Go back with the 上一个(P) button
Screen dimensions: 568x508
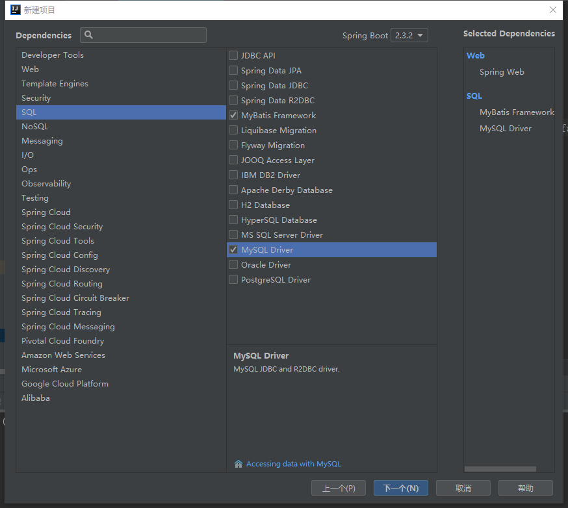click(x=339, y=488)
